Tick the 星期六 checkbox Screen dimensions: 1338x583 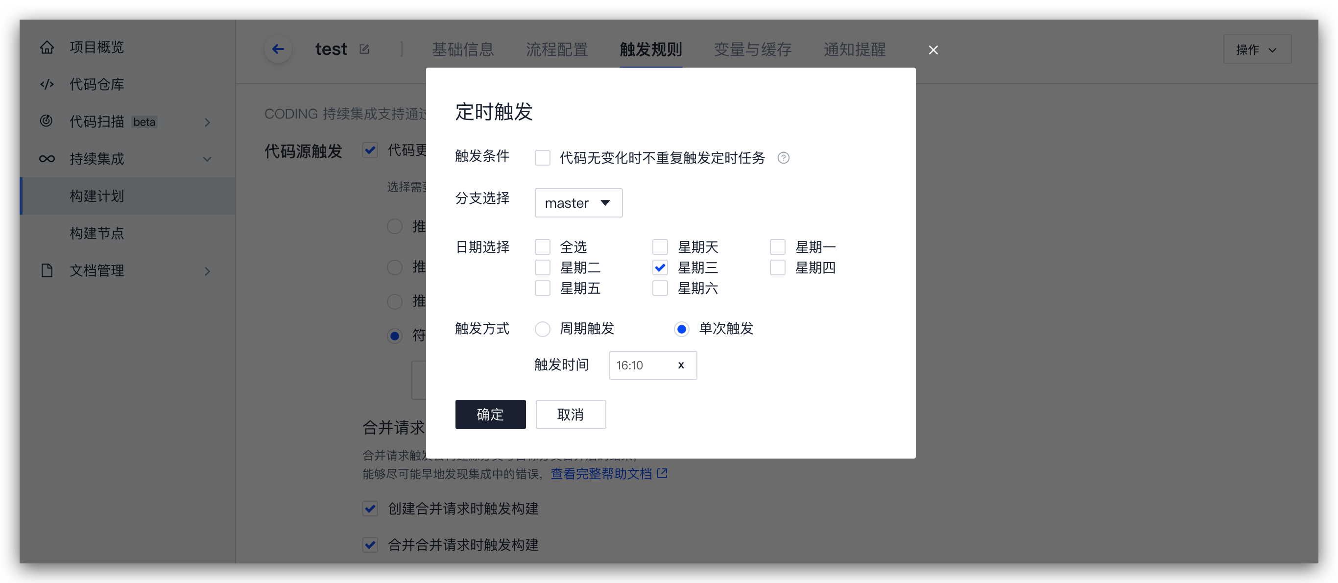pyautogui.click(x=660, y=289)
